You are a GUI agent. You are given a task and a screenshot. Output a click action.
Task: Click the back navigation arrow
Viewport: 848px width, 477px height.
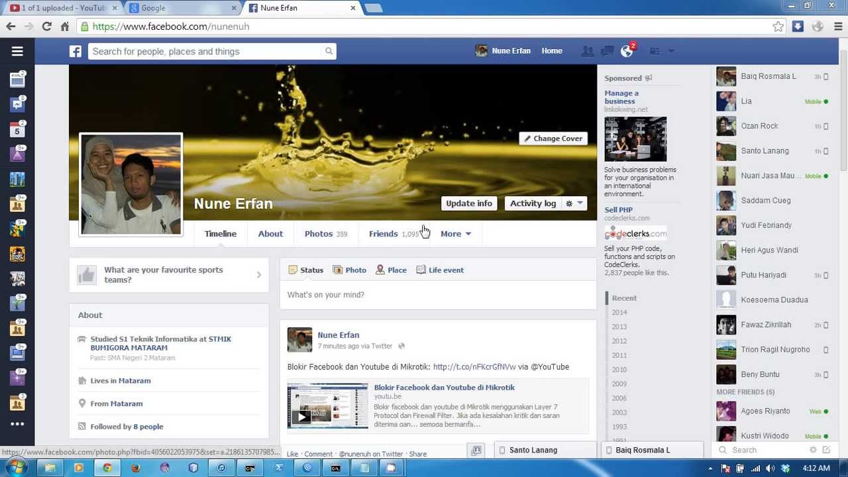click(x=11, y=26)
